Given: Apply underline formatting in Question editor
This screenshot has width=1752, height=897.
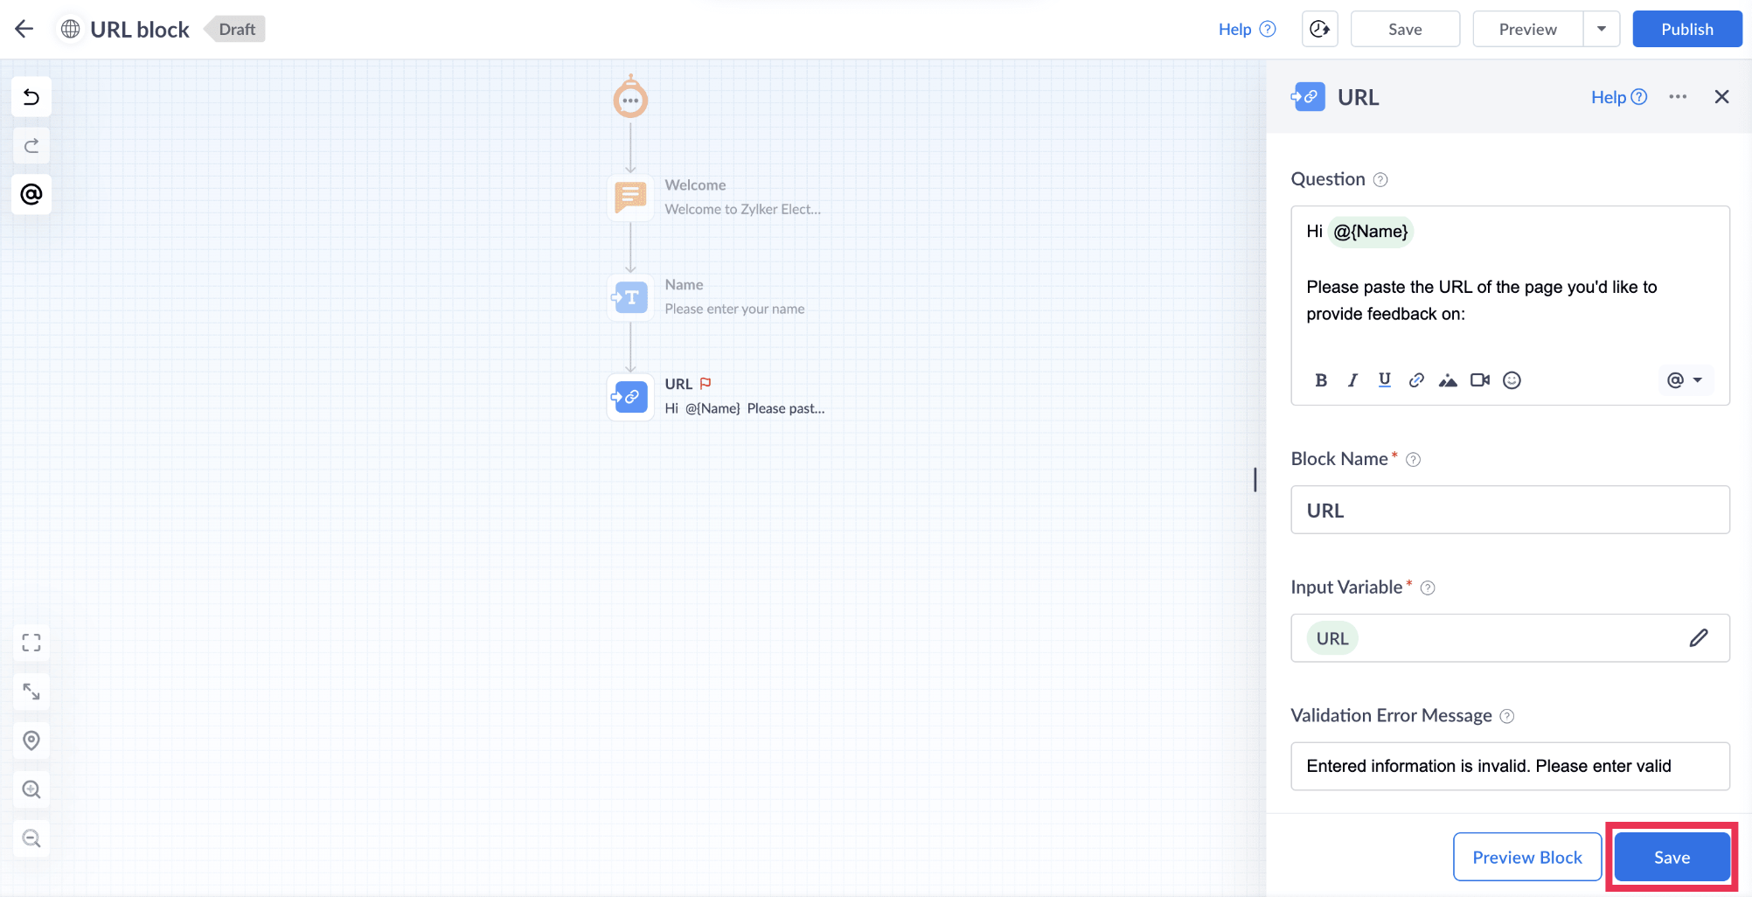Looking at the screenshot, I should pos(1385,379).
